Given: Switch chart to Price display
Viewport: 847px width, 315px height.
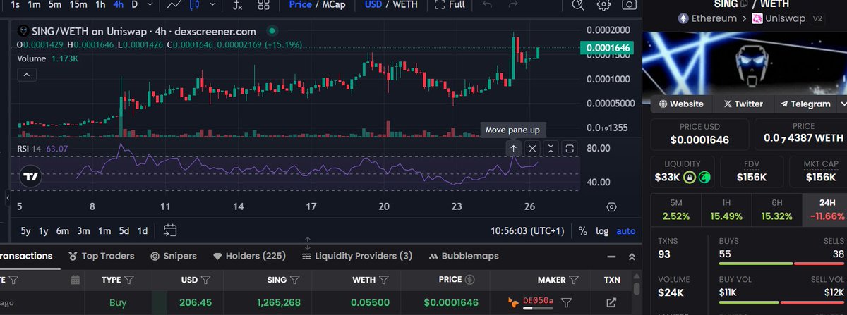Looking at the screenshot, I should click(301, 4).
